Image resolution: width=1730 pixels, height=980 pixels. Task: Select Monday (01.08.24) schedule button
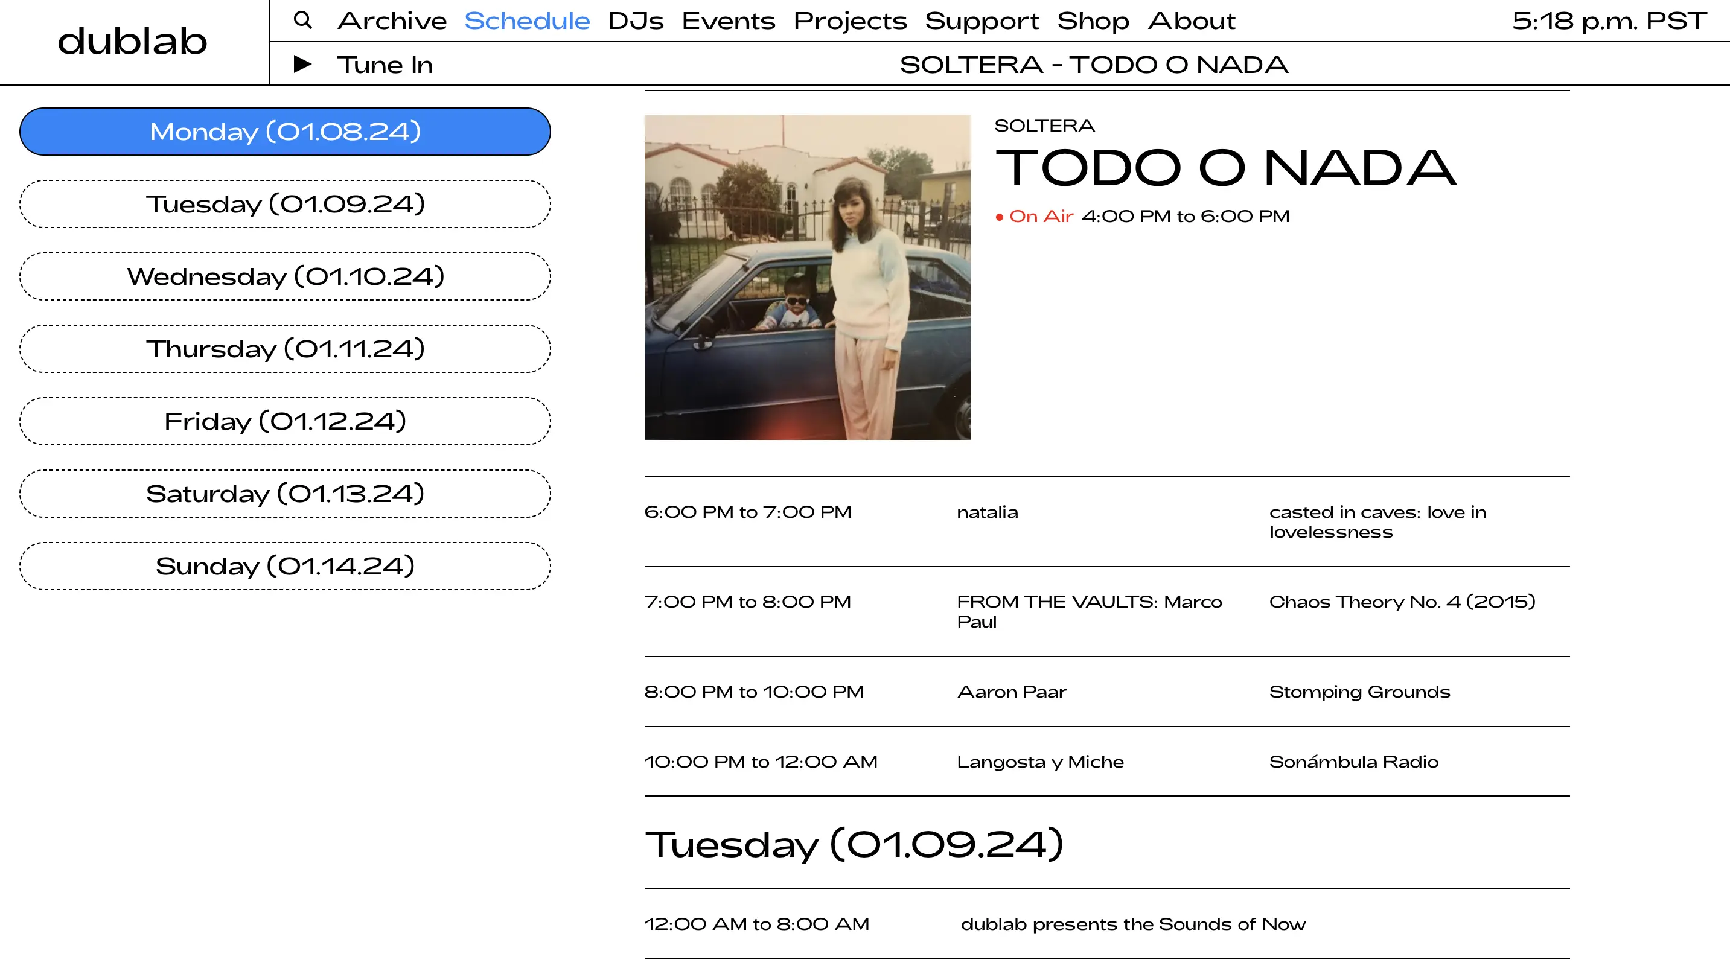point(286,132)
